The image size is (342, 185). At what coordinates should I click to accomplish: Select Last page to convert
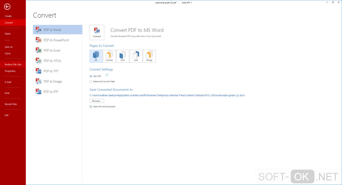(136, 56)
